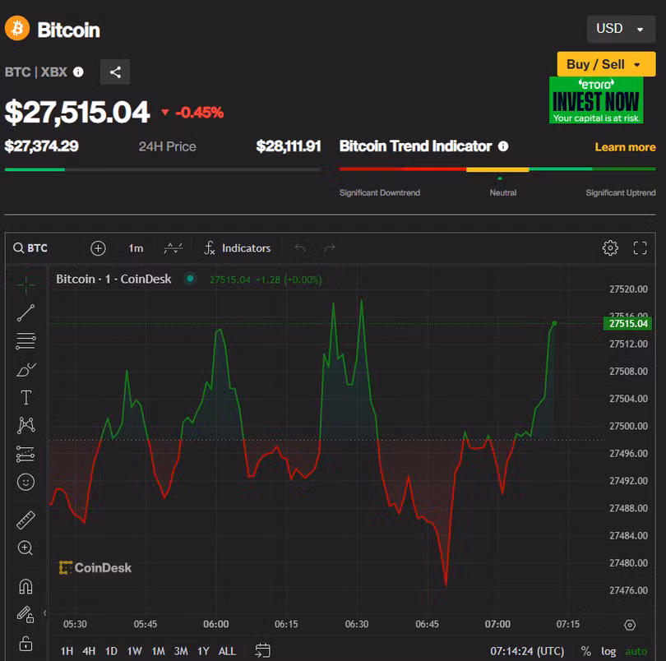Switch chart range to 1W

134,651
